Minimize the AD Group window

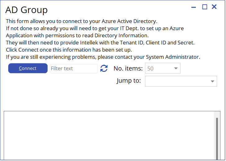[193, 7]
